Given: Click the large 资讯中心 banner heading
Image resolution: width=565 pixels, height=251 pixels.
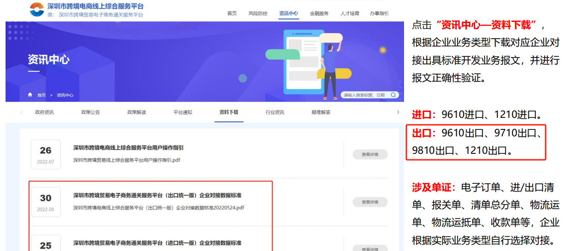Looking at the screenshot, I should 48,59.
